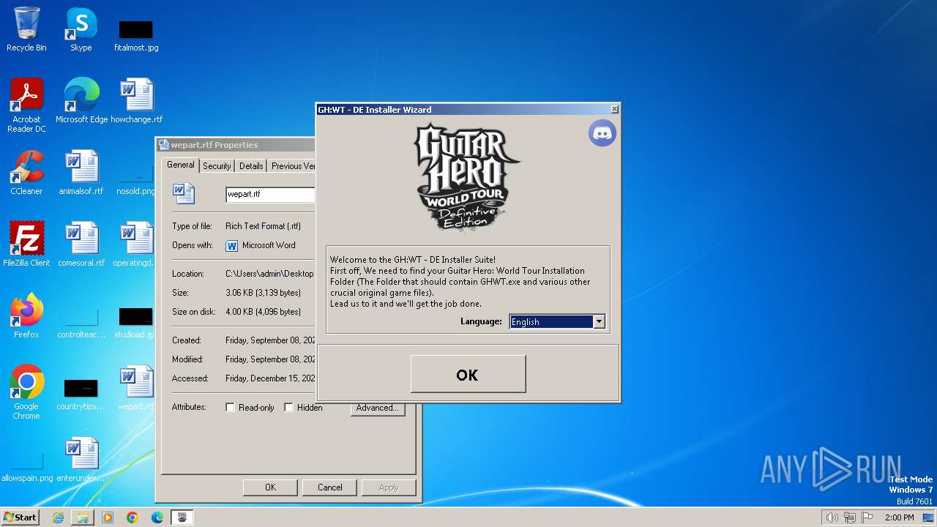The width and height of the screenshot is (937, 527).
Task: Open Edge from the taskbar
Action: point(157,517)
